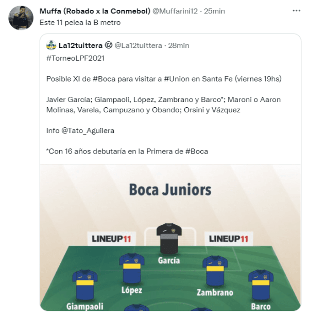Click the 28min quoted tweet timestamp
This screenshot has width=309, height=316.
point(179,45)
